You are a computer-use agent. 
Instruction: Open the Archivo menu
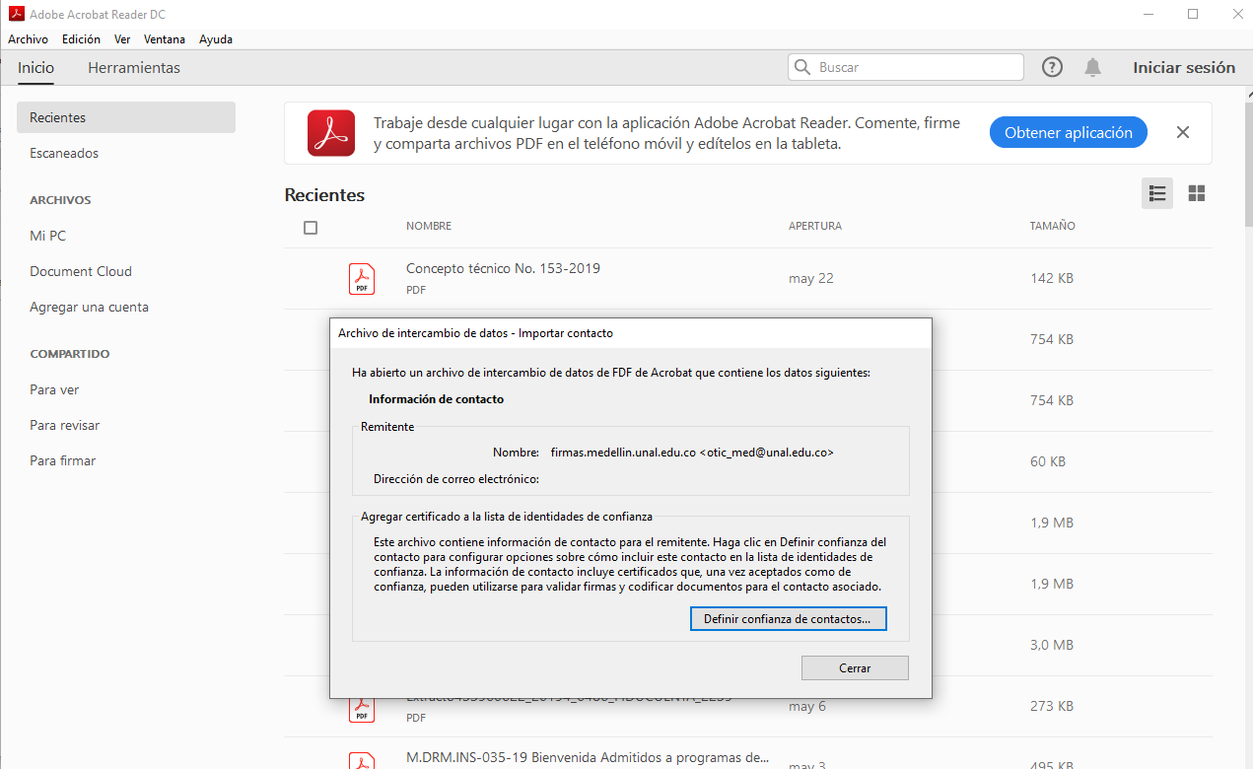pyautogui.click(x=28, y=39)
